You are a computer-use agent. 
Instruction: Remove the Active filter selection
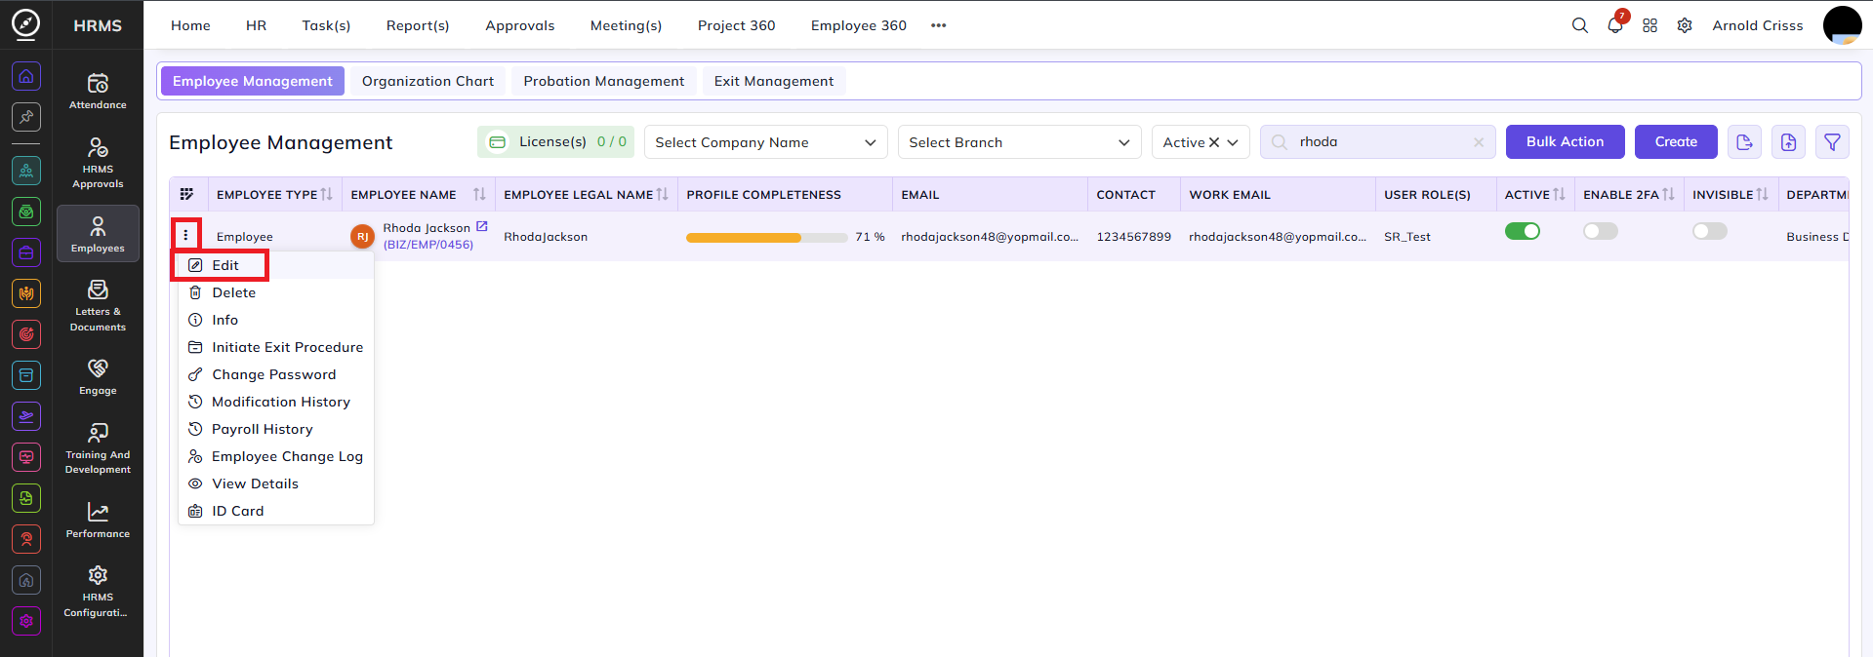click(1214, 142)
